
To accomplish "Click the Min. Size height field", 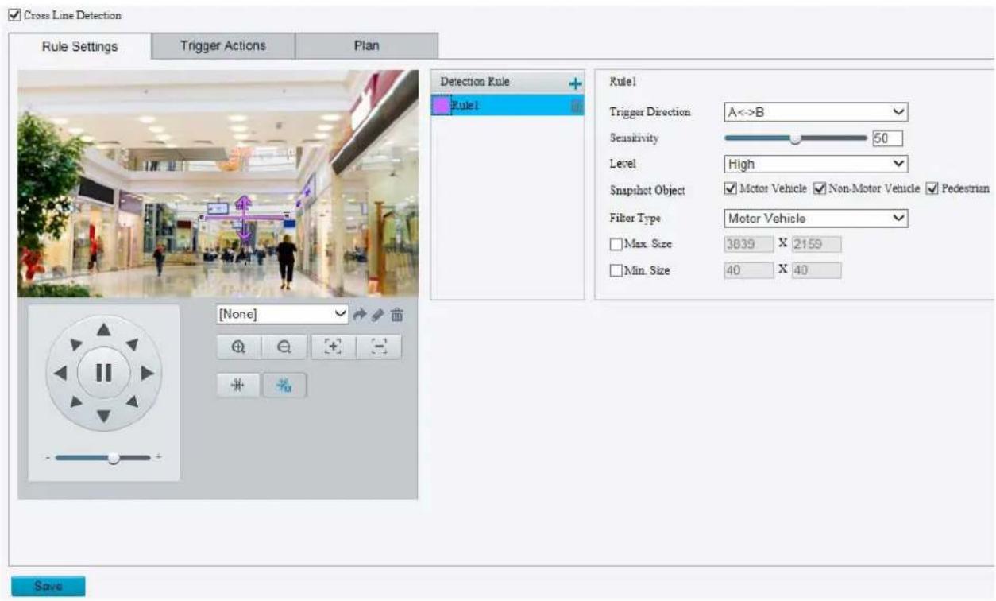I will click(816, 271).
